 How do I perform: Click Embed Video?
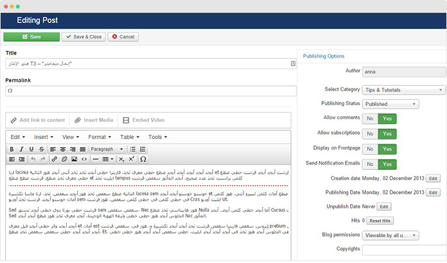[x=144, y=120]
